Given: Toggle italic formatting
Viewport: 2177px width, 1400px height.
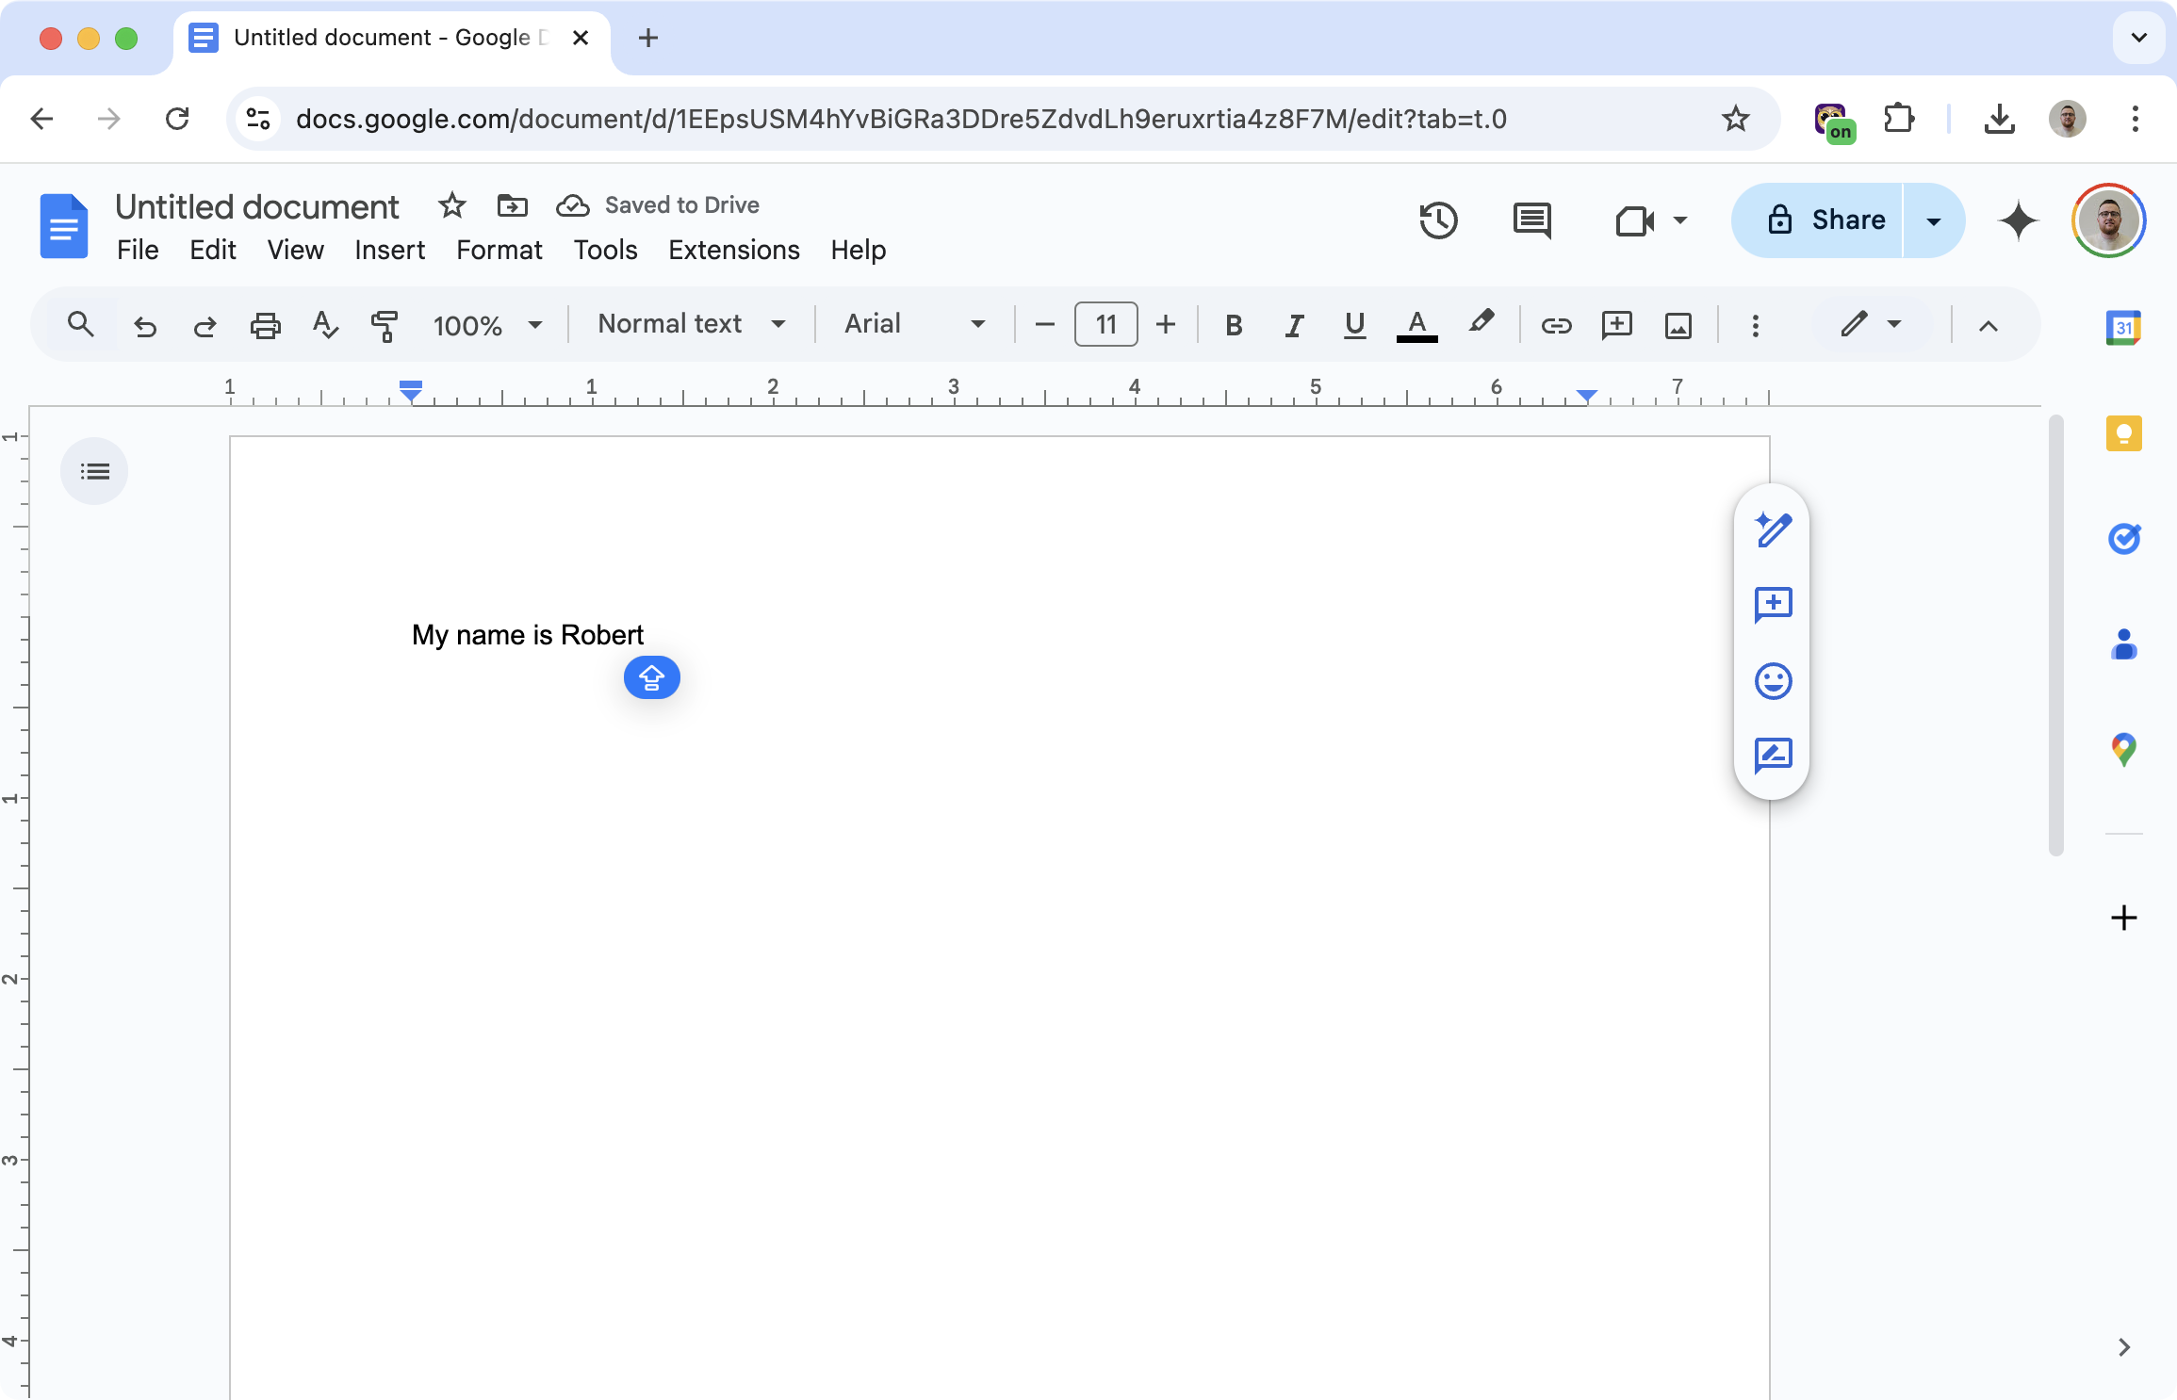Looking at the screenshot, I should (x=1293, y=325).
